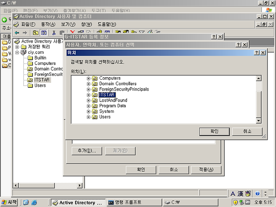276x207 pixels.
Task: Select Users in the location list
Action: (105, 117)
